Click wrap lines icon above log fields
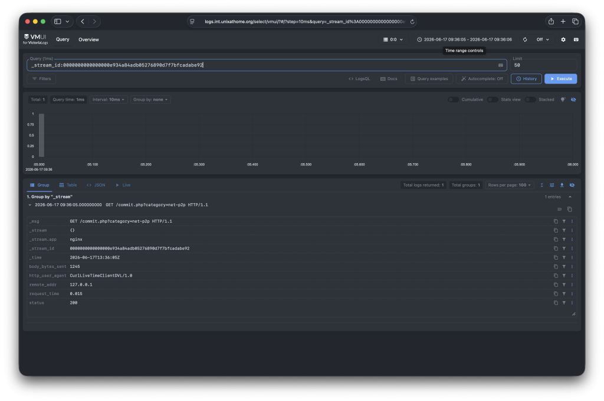Image resolution: width=604 pixels, height=401 pixels. (559, 210)
